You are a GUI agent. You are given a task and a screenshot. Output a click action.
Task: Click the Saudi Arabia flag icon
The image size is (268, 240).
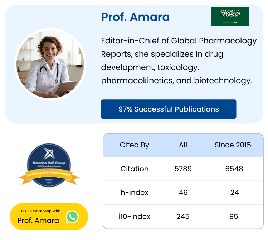(x=230, y=17)
